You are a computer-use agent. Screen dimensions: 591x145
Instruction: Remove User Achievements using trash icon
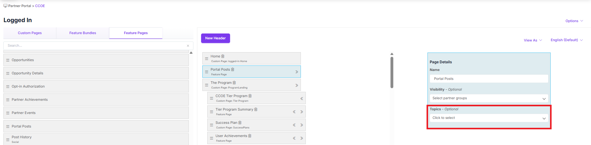point(249,136)
